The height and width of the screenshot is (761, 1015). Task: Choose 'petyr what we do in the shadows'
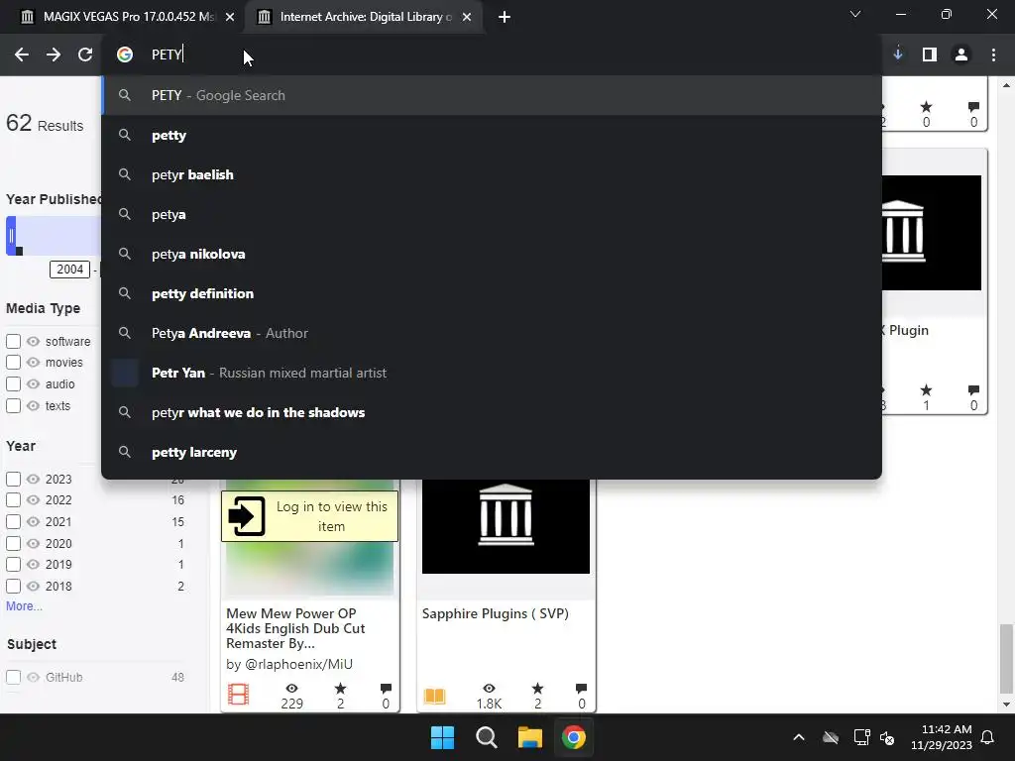[x=492, y=412]
